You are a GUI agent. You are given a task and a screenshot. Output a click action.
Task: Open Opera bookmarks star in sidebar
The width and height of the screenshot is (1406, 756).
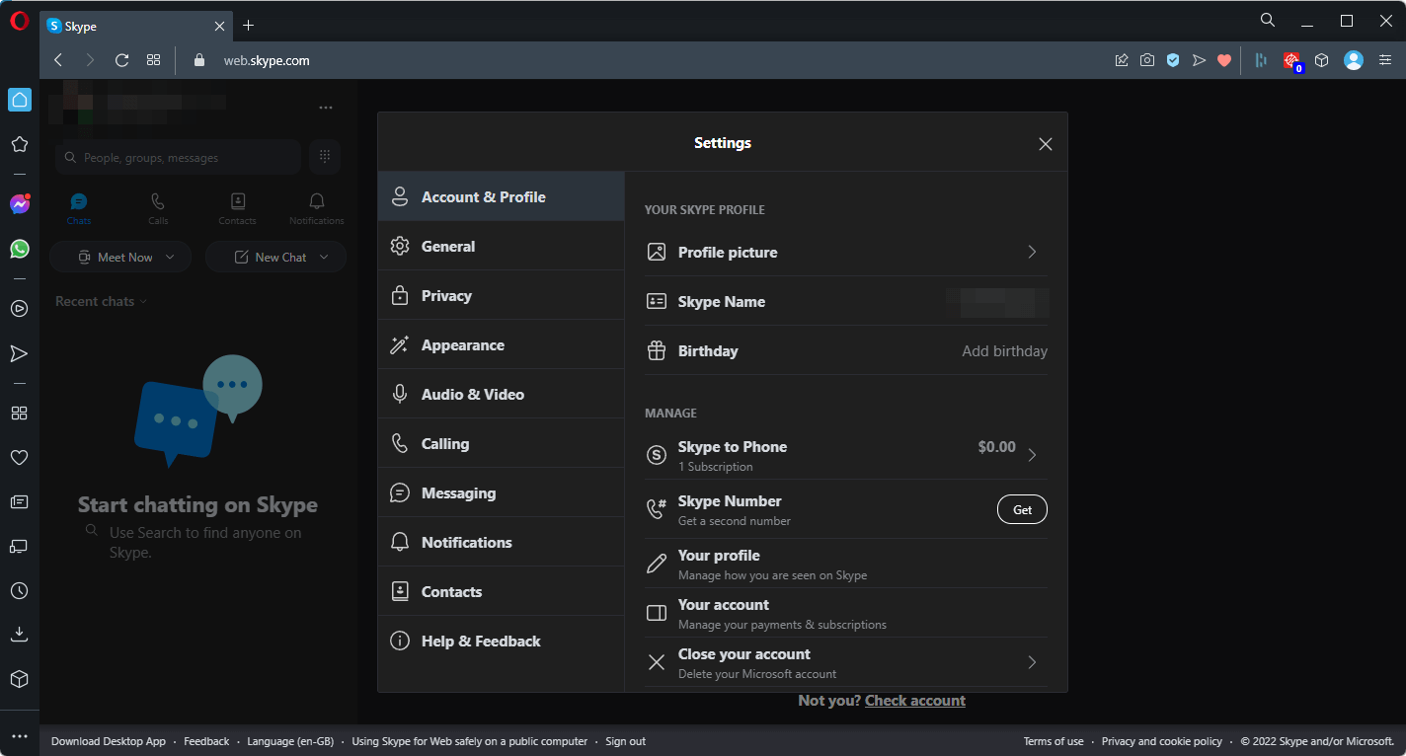tap(20, 144)
